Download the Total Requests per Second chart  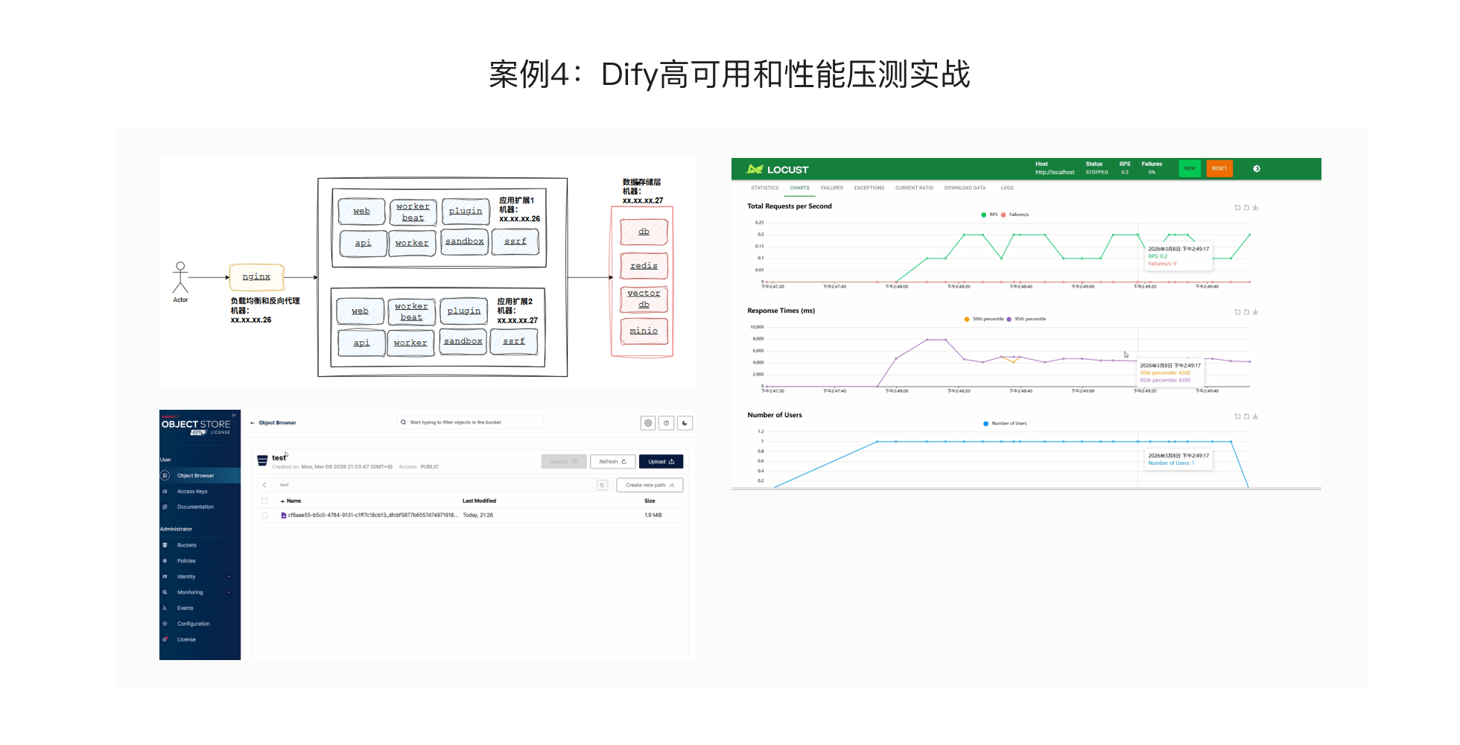coord(1255,208)
